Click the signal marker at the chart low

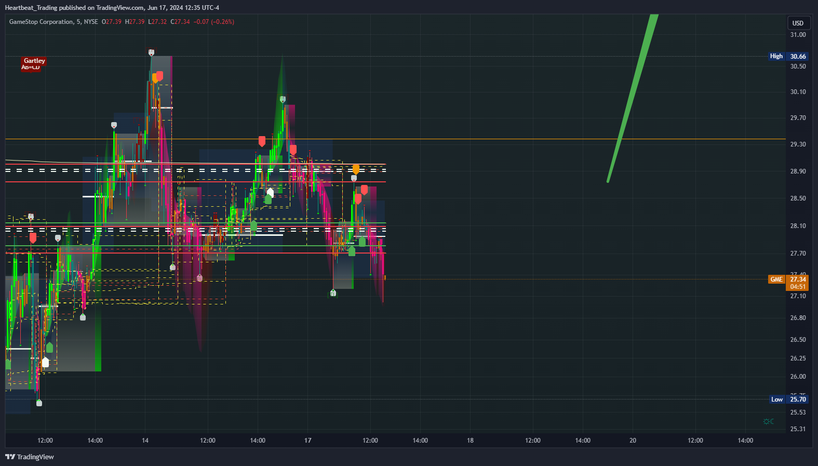coord(39,403)
